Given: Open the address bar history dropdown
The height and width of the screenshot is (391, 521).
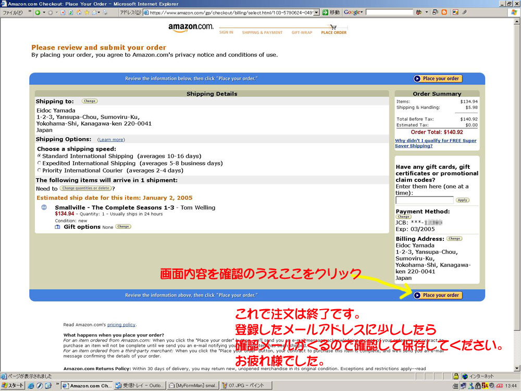Looking at the screenshot, I should pos(317,13).
